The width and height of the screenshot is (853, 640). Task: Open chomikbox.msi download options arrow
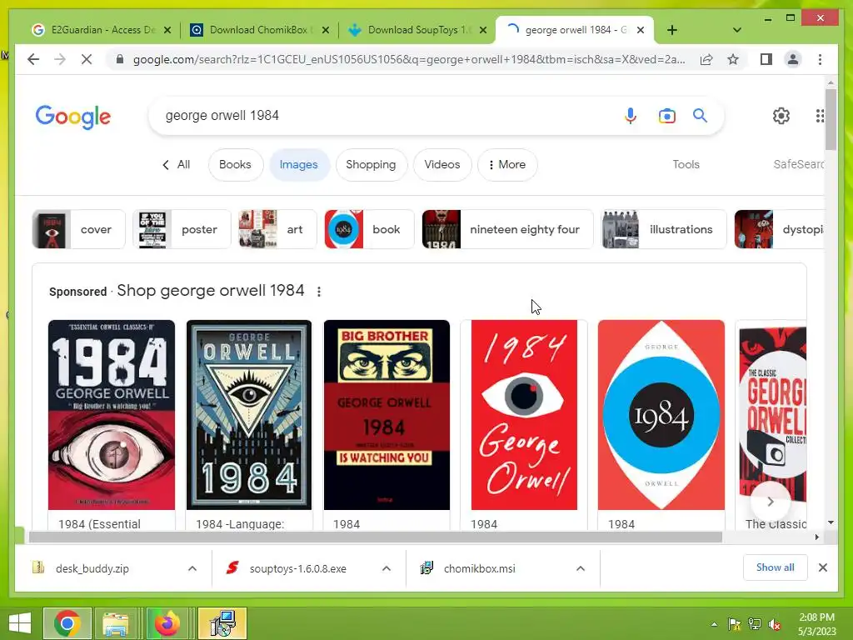click(581, 568)
